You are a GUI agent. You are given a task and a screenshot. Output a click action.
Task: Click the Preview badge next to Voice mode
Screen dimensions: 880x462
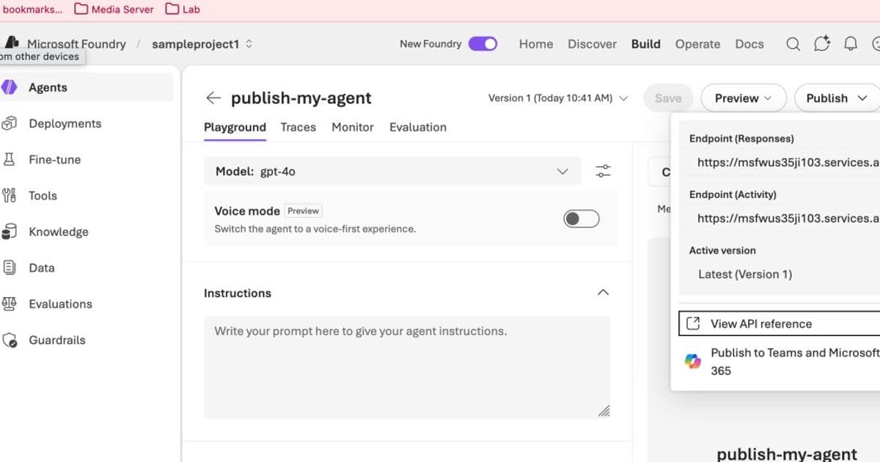click(x=303, y=210)
